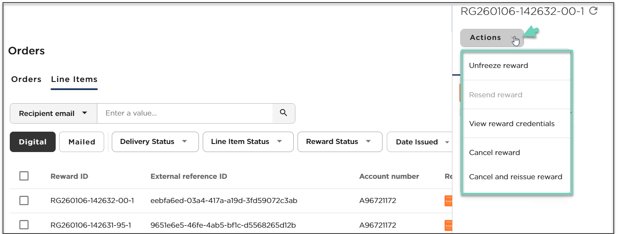
Task: Toggle the select-all checkbox in table header
Action: click(x=24, y=176)
